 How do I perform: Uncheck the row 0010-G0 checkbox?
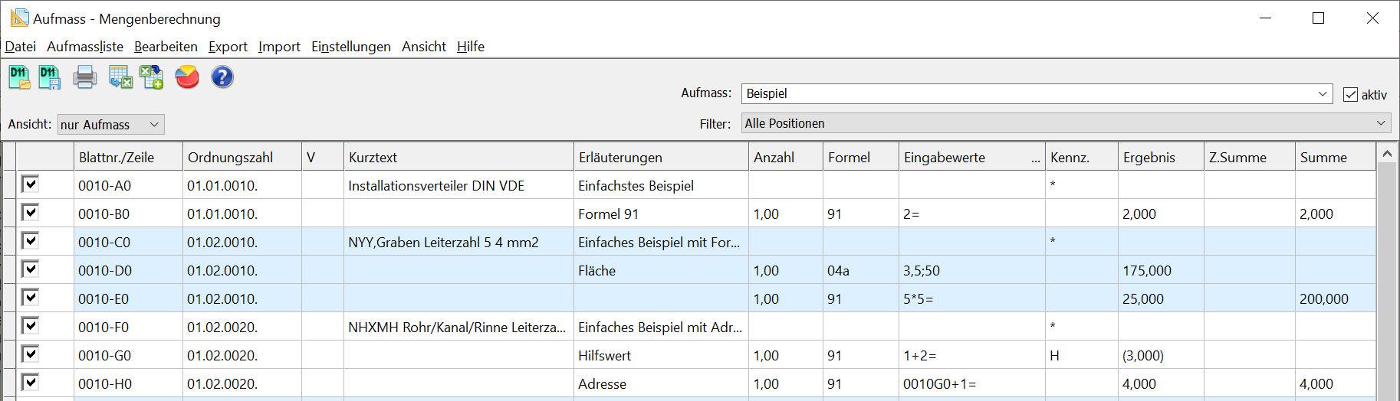pos(30,354)
